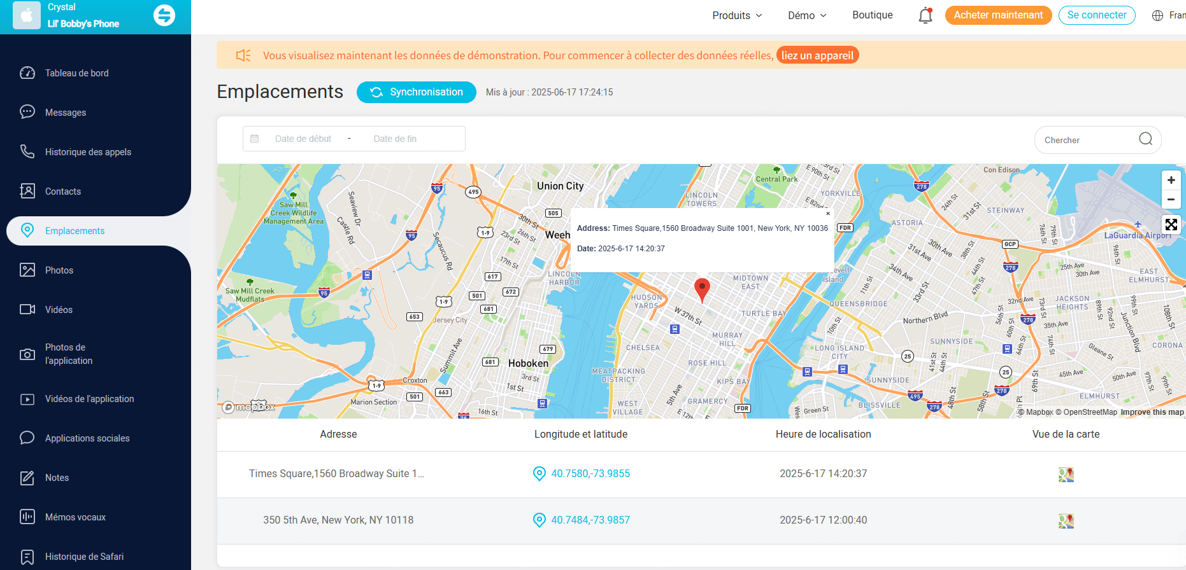Click the Historique de Safari bookmark icon
This screenshot has width=1186, height=570.
click(27, 557)
